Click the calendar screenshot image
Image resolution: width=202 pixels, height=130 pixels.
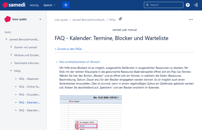(91, 113)
